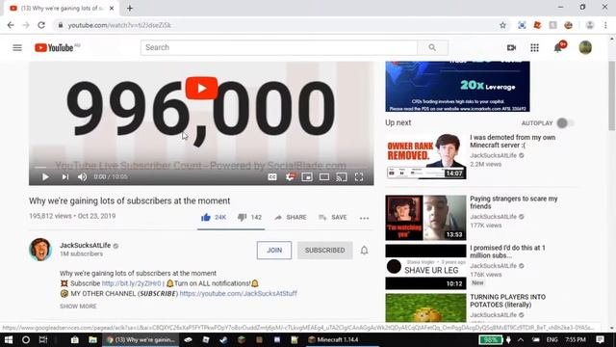Open 'I promised I'd do this at 1 million subs' thumbnail

pos(425,267)
